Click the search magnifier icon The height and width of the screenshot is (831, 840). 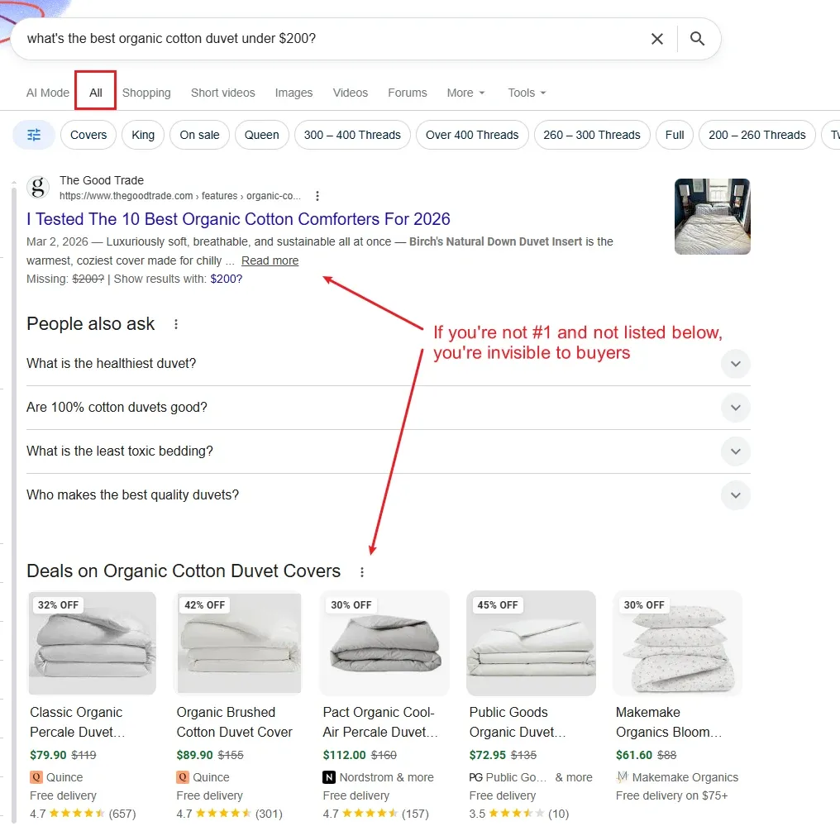[697, 38]
